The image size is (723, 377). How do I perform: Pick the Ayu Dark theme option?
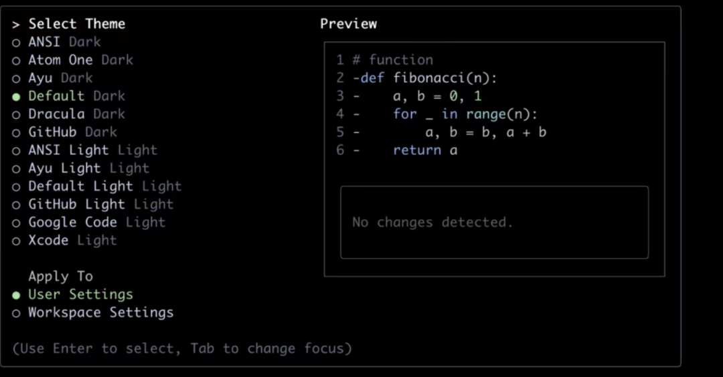[x=60, y=78]
